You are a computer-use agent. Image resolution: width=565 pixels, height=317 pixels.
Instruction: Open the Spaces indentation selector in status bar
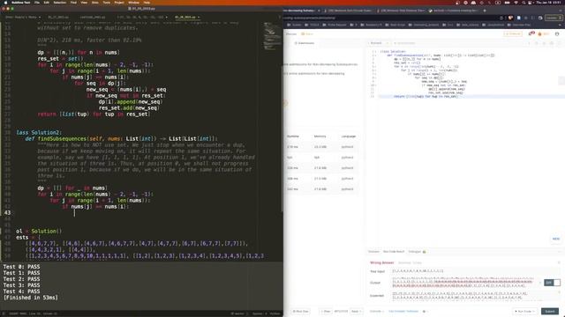[257, 313]
